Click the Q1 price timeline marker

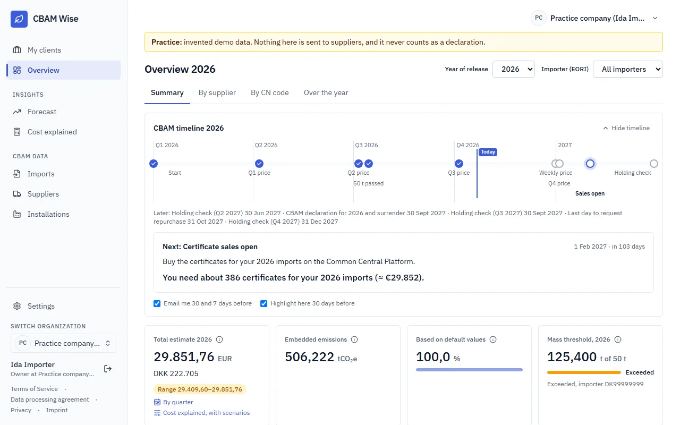[259, 164]
